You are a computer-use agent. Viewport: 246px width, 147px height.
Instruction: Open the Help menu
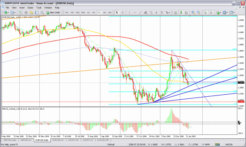[57, 7]
